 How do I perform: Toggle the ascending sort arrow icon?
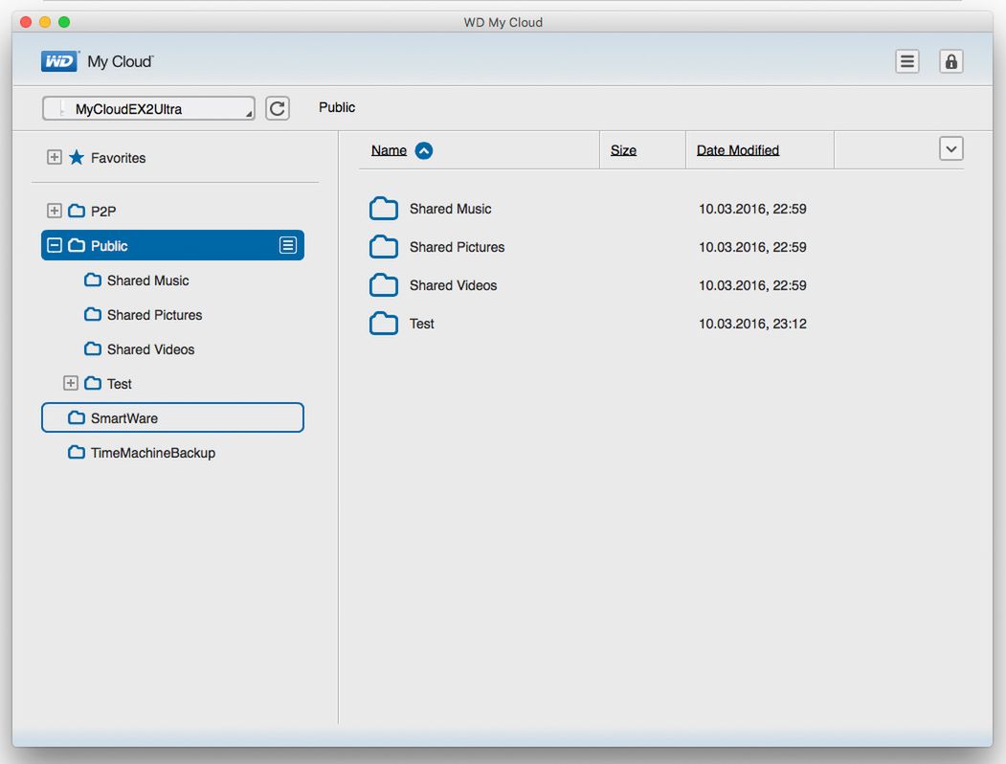coord(423,150)
